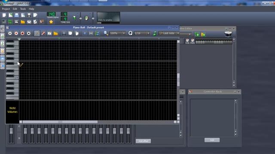
Task: Open the 100% zoom dropdown
Action: click(117, 33)
